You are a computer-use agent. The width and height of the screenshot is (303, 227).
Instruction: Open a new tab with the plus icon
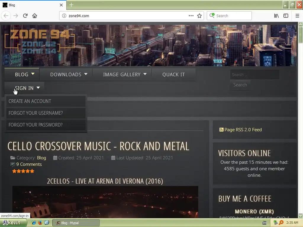coord(71,5)
